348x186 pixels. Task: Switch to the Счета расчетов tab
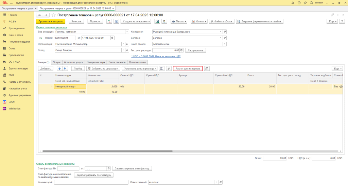(117, 62)
